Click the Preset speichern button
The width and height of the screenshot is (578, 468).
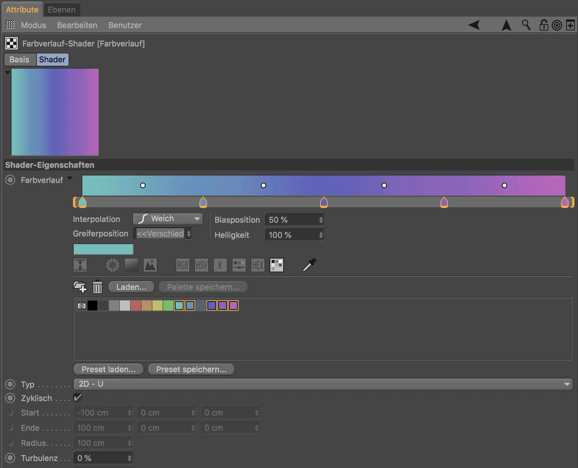coord(191,369)
